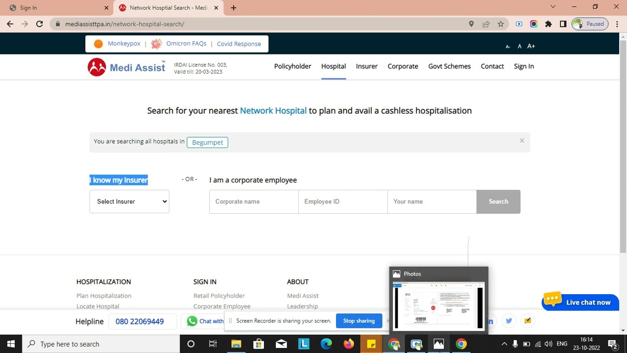Click the helpline number 080 22069449
The height and width of the screenshot is (353, 627).
[x=140, y=322]
